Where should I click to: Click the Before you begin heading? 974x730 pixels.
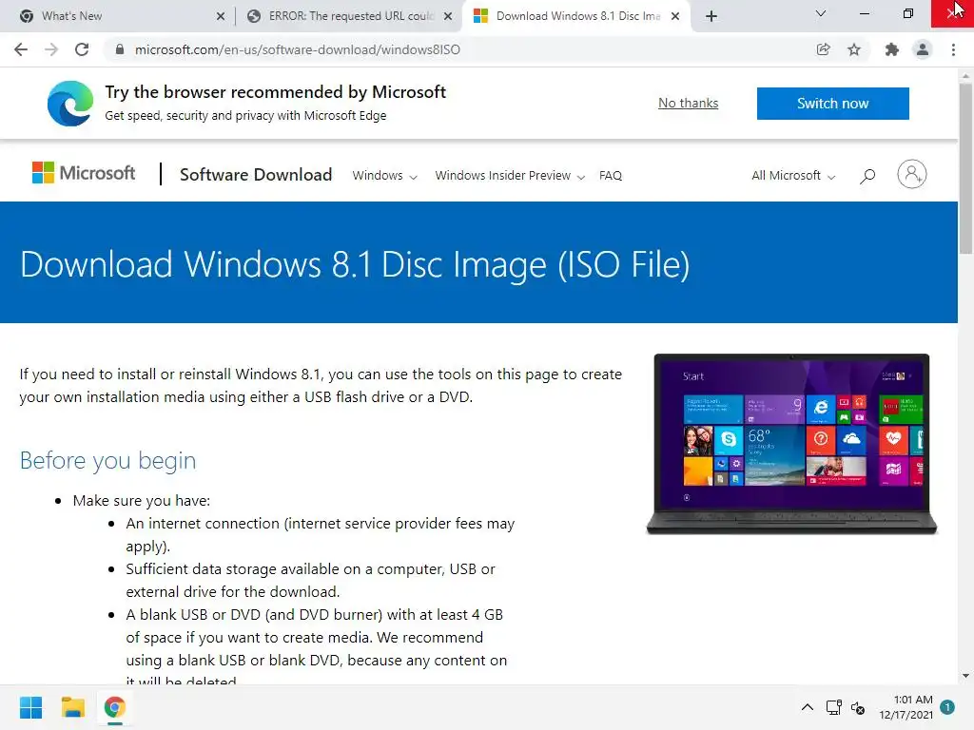108,461
